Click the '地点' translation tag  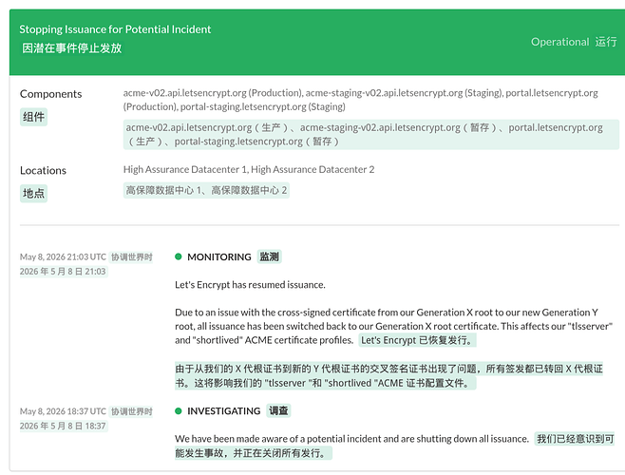pos(34,194)
